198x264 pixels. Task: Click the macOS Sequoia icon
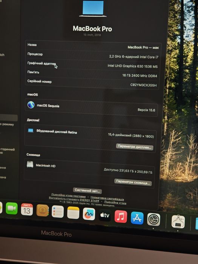coord(31,105)
